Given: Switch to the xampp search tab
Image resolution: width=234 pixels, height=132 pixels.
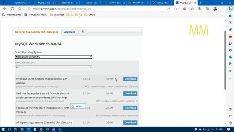Looking at the screenshot, I should point(91,3).
